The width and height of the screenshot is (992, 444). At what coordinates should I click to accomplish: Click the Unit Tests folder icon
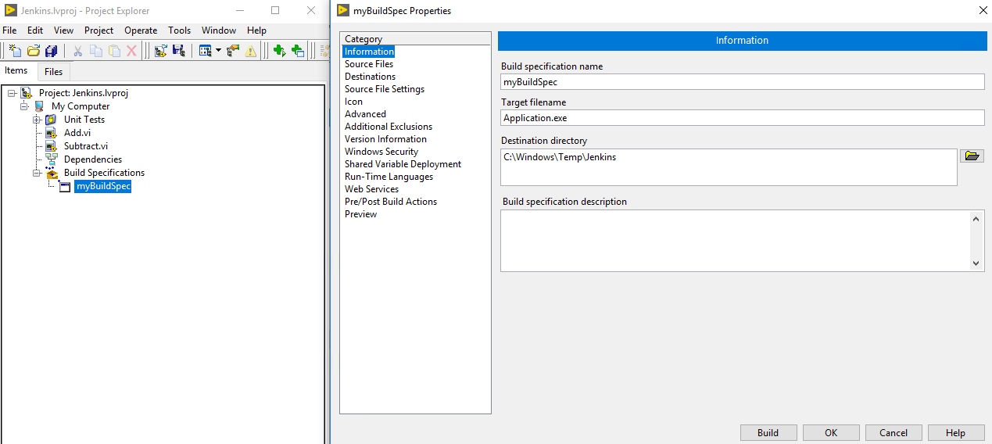pyautogui.click(x=51, y=120)
